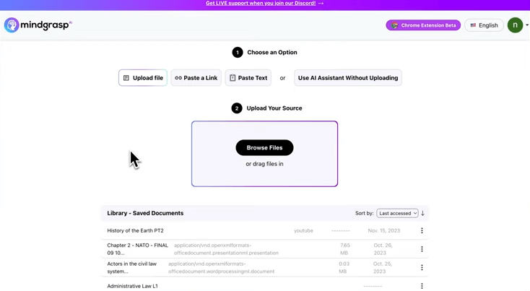
Task: Choose Use AI Assistant Without Uploading
Action: click(x=348, y=78)
